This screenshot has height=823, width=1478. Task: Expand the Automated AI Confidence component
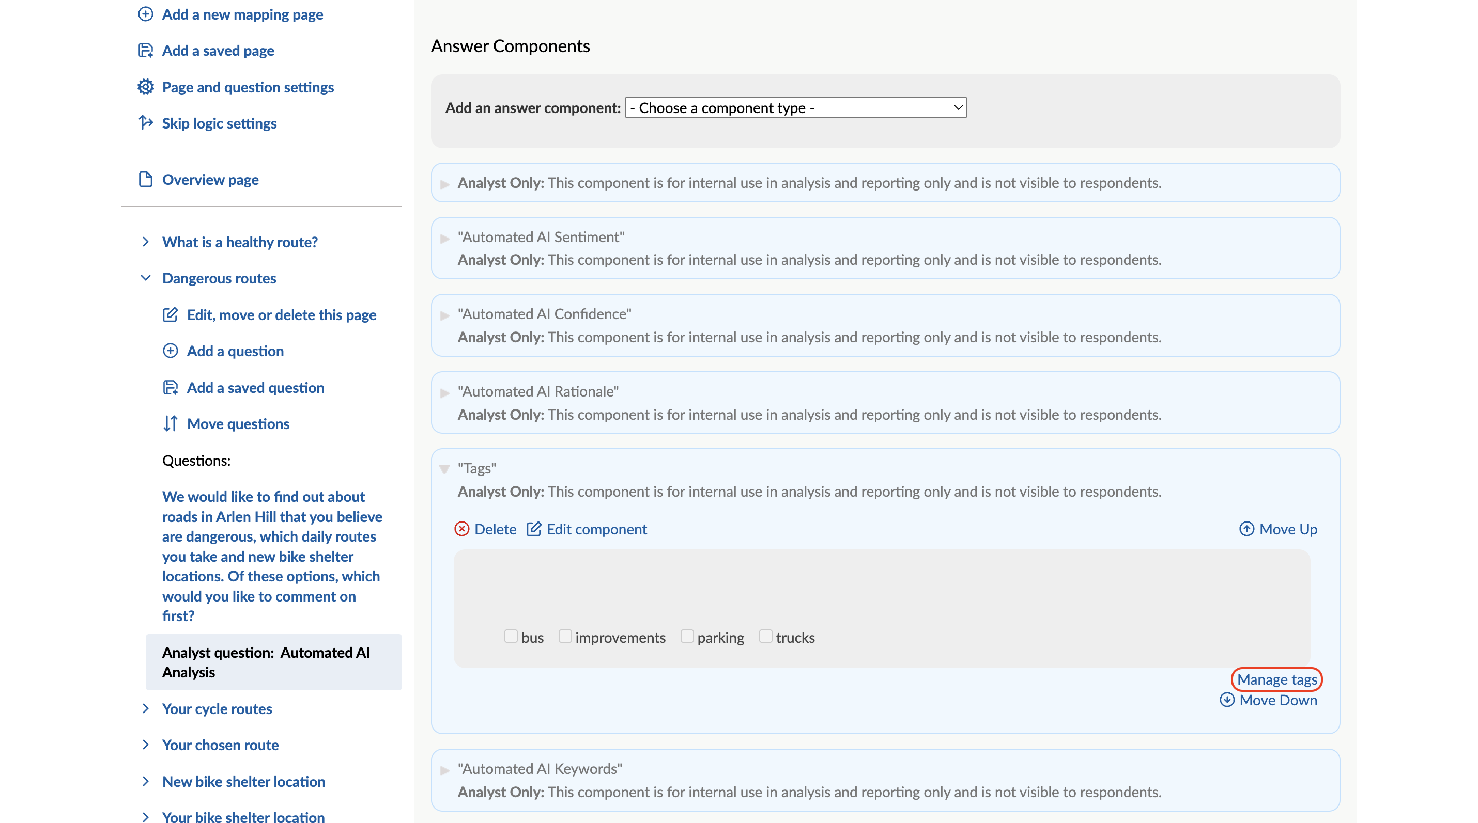click(444, 316)
